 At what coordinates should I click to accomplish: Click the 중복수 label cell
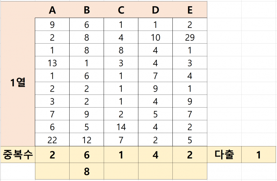pos(17,155)
